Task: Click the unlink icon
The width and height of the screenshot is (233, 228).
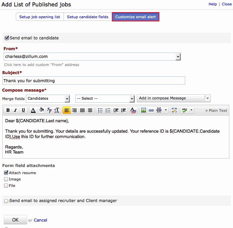Action: (x=159, y=110)
